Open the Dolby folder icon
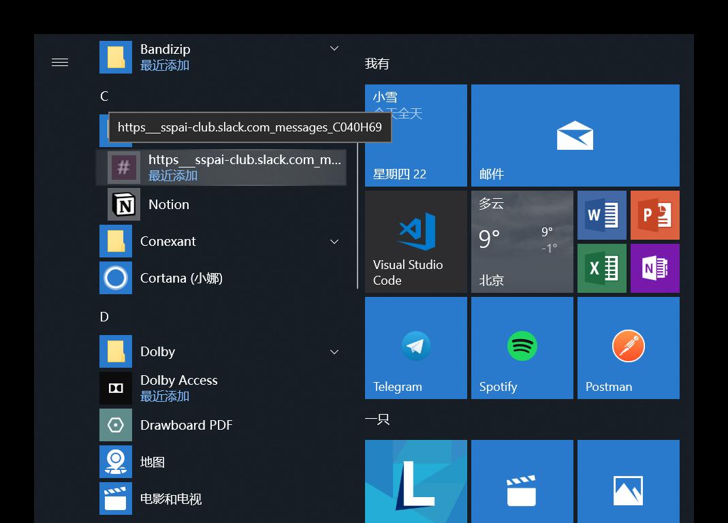 (x=116, y=351)
